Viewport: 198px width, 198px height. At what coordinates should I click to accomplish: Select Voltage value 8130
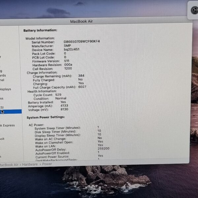64,109
